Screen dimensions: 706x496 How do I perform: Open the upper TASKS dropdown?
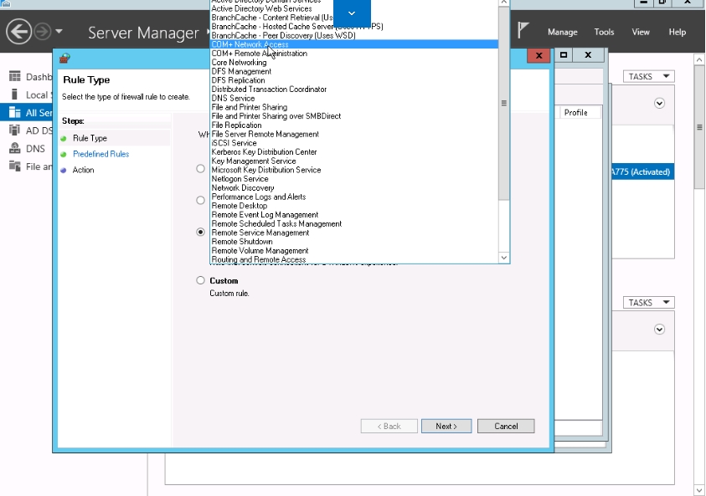[x=648, y=77]
